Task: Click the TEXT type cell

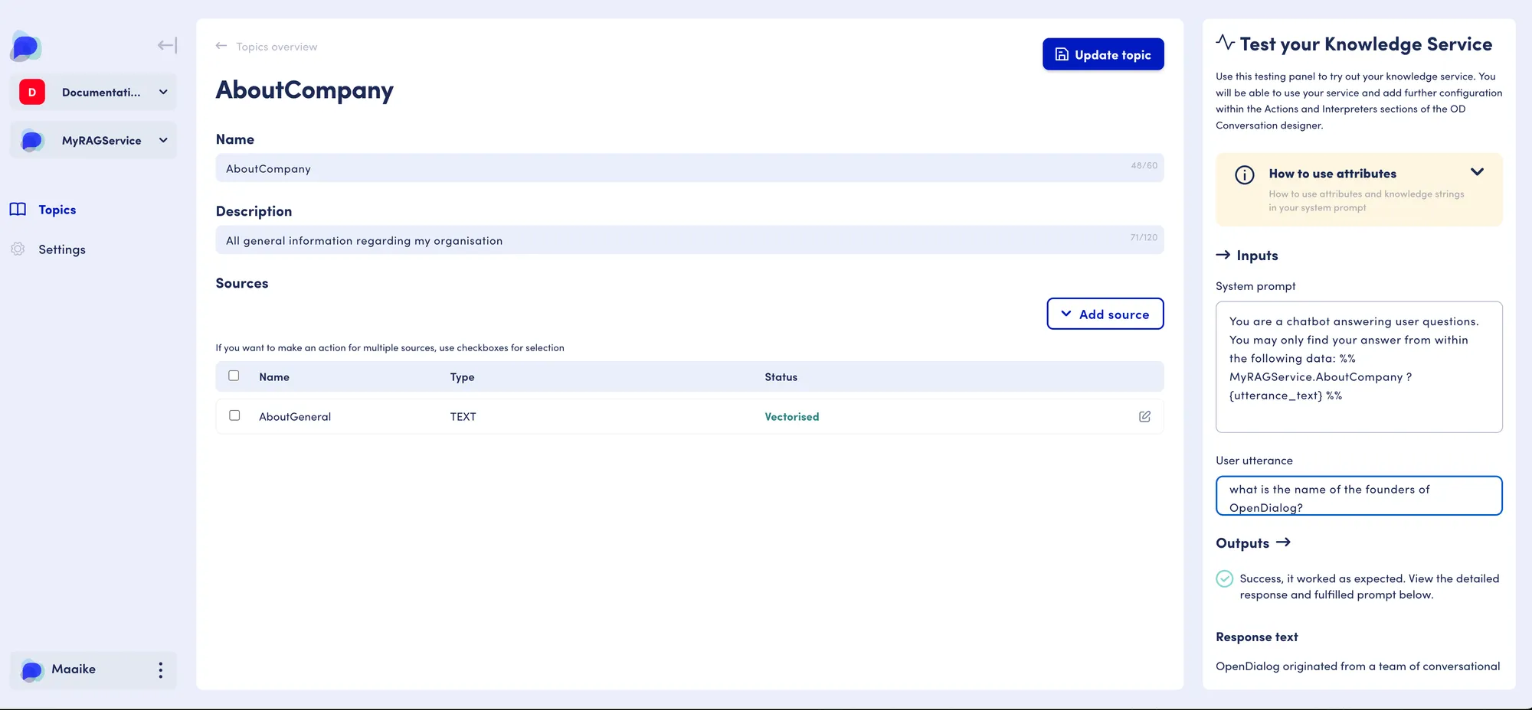Action: click(x=463, y=417)
